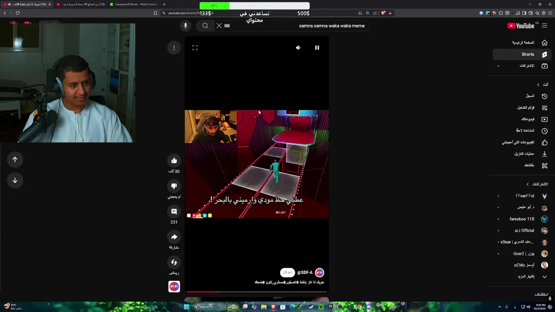Open the oCMz channel subscription
This screenshot has width=555, height=312.
coord(522,265)
